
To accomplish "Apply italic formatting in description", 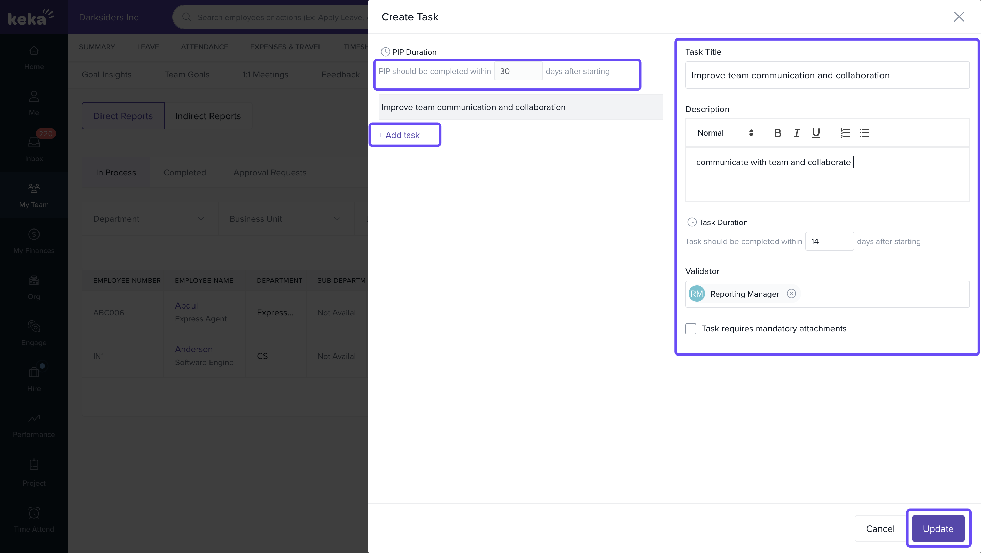I will click(x=797, y=133).
